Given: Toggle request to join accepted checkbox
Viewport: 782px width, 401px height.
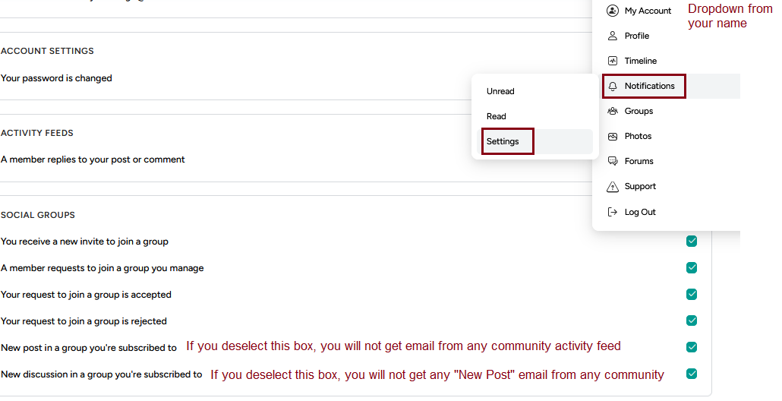Looking at the screenshot, I should 691,294.
